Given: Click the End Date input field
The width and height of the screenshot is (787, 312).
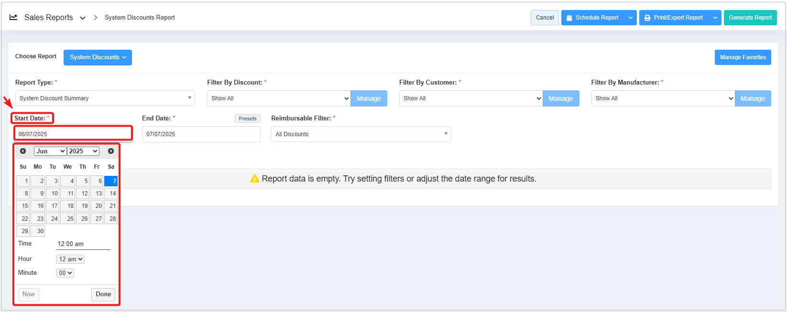Looking at the screenshot, I should [x=201, y=134].
